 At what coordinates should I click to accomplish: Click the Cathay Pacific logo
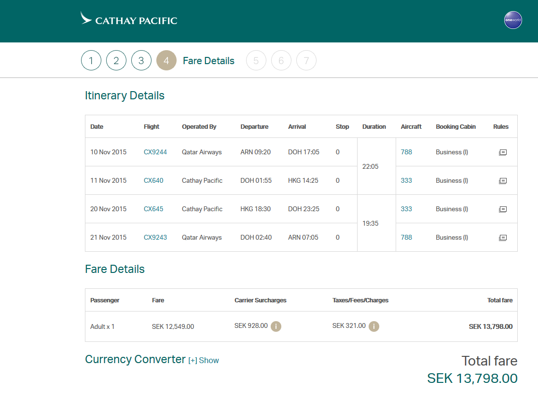129,20
